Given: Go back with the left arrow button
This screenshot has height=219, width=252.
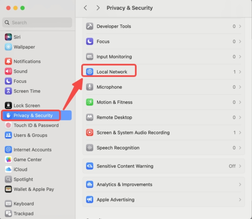Looking at the screenshot, I should 85,8.
